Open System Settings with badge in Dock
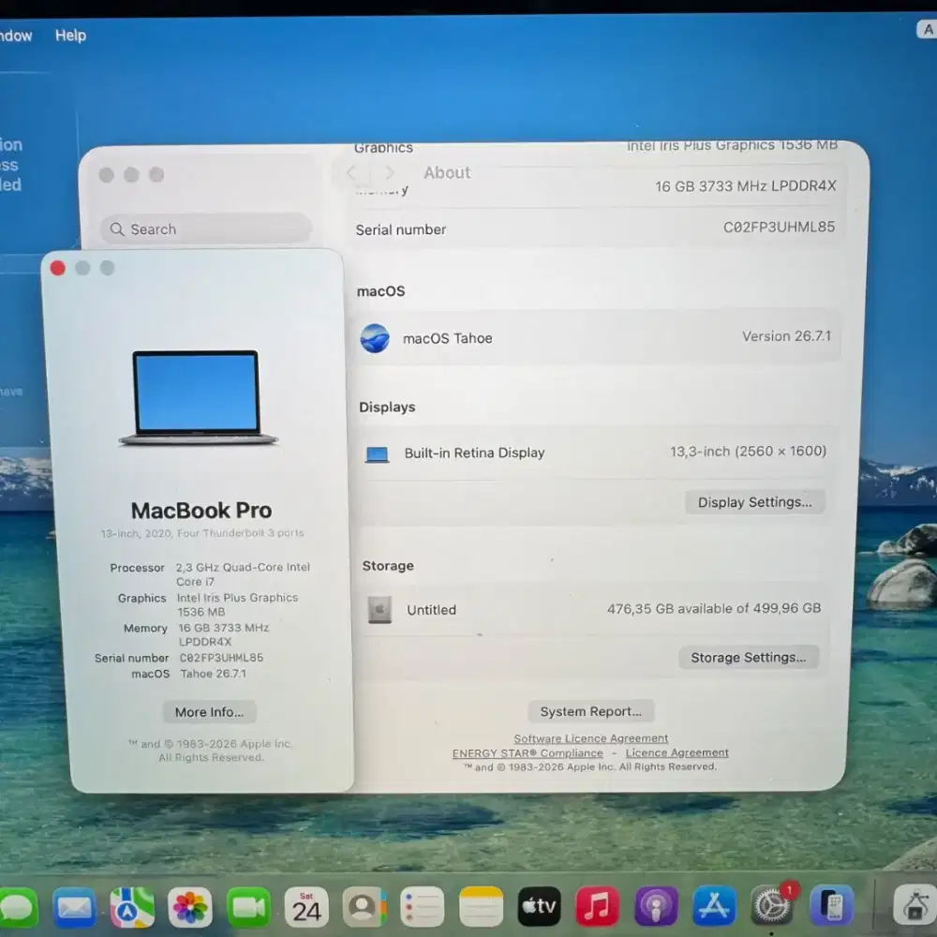Screen dimensions: 937x937 [x=772, y=906]
